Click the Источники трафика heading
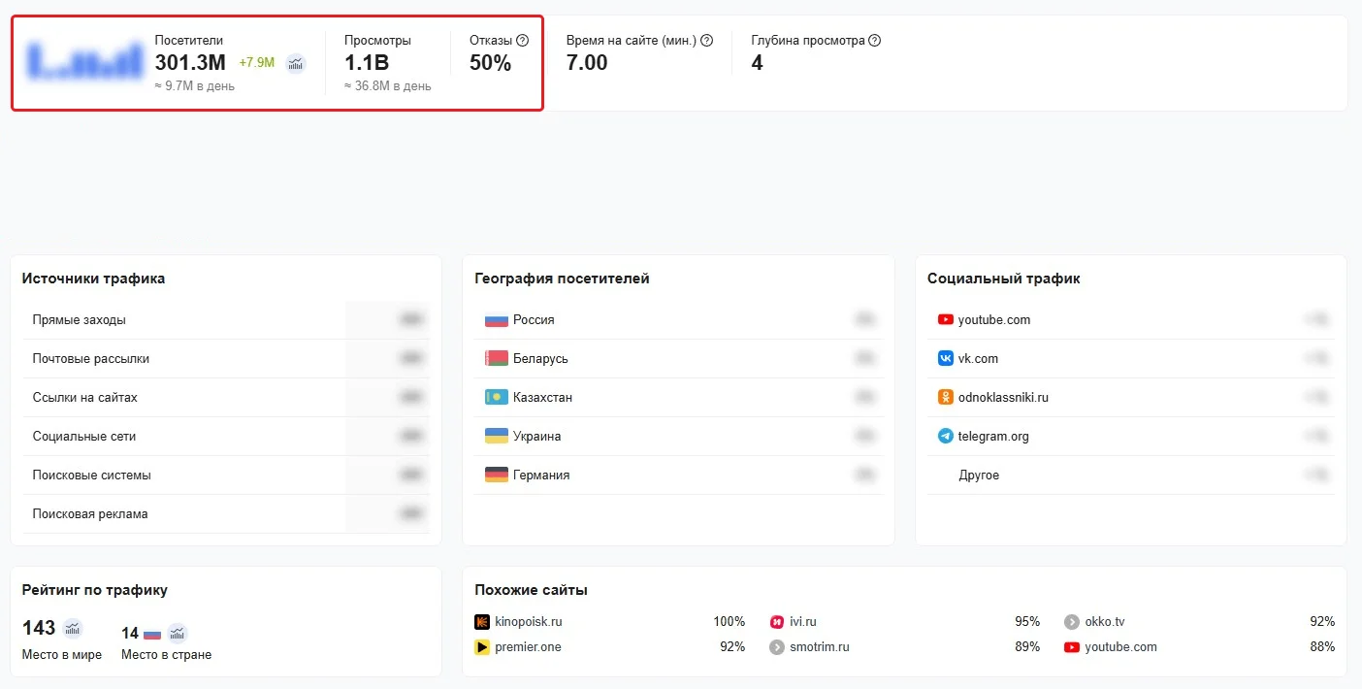 [93, 279]
